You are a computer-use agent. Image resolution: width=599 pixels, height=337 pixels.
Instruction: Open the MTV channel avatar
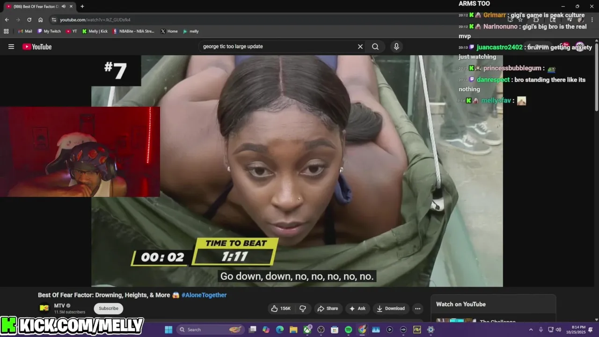pyautogui.click(x=44, y=308)
